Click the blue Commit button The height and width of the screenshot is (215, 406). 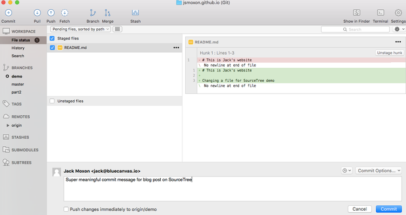(389, 209)
